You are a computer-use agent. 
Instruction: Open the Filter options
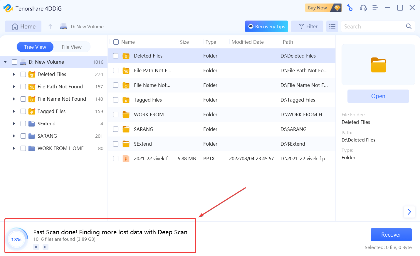(307, 26)
